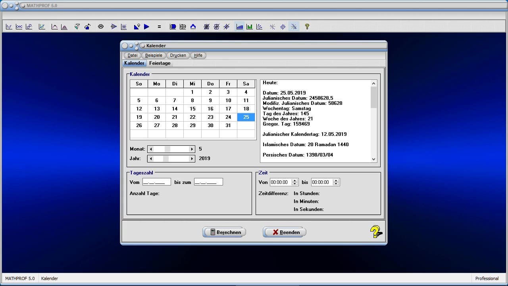Click the Monat slider thumb
The height and width of the screenshot is (286, 508).
167,149
